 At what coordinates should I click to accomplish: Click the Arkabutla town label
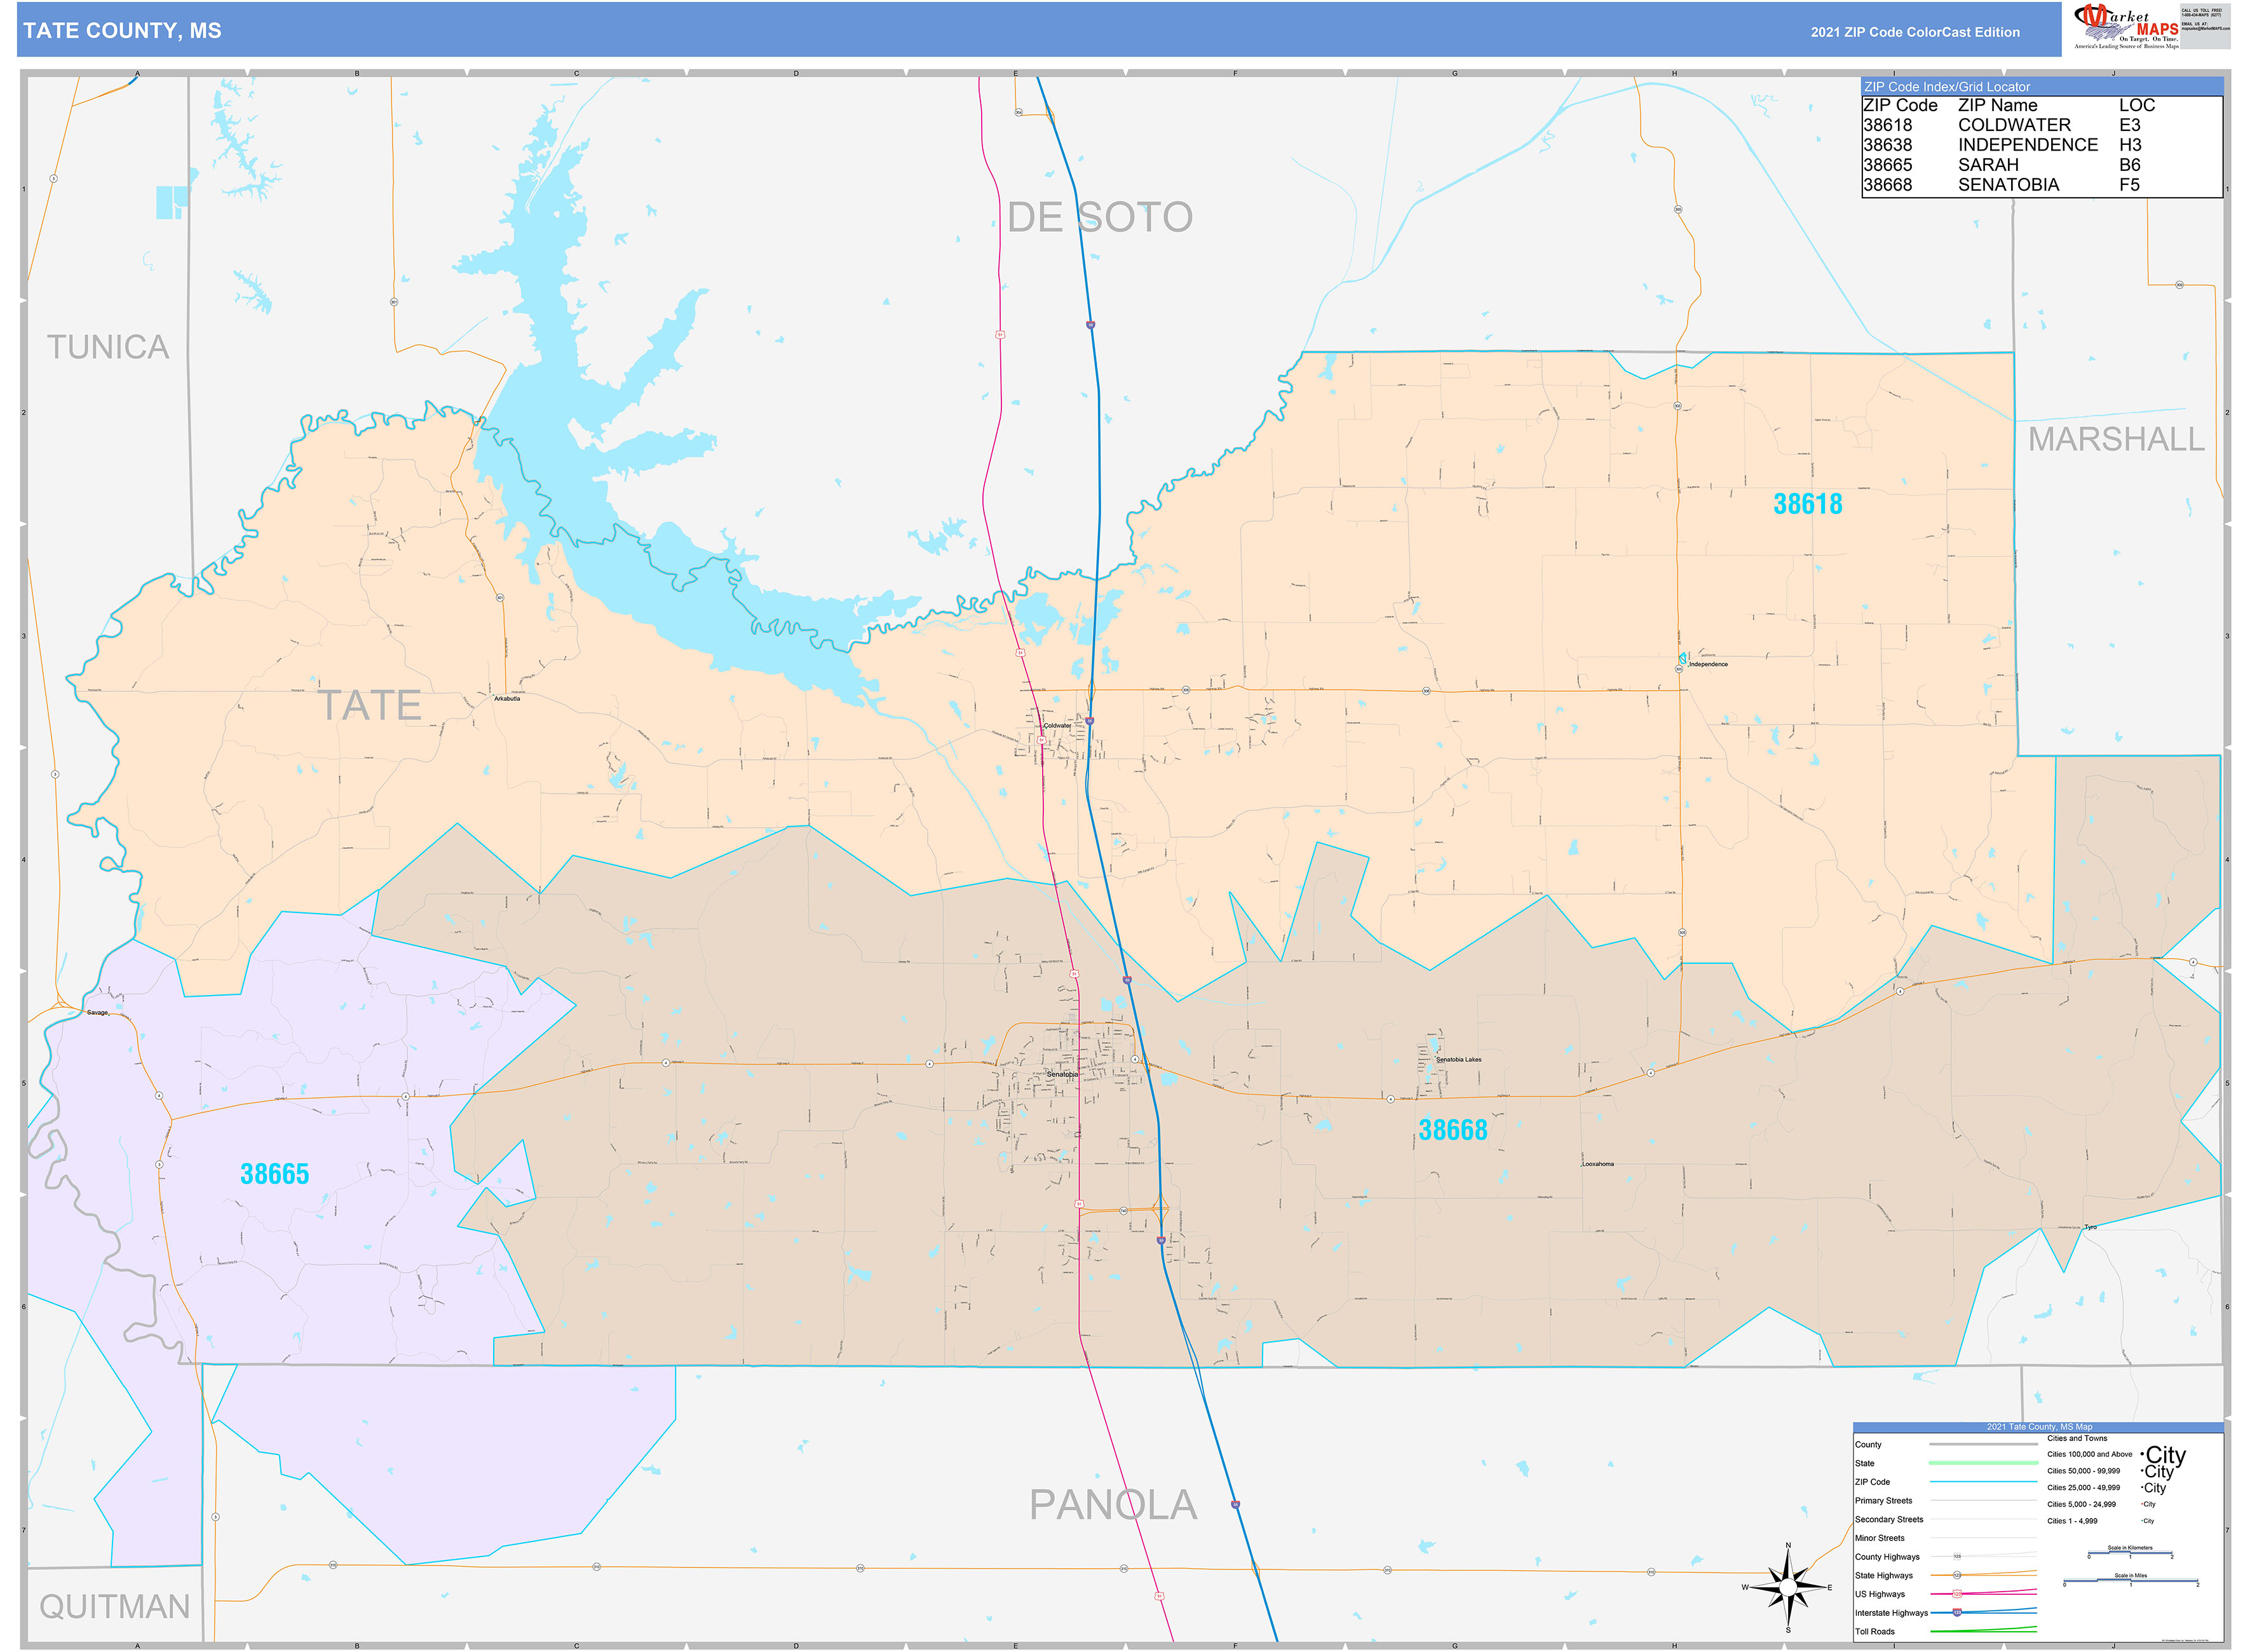click(x=507, y=699)
